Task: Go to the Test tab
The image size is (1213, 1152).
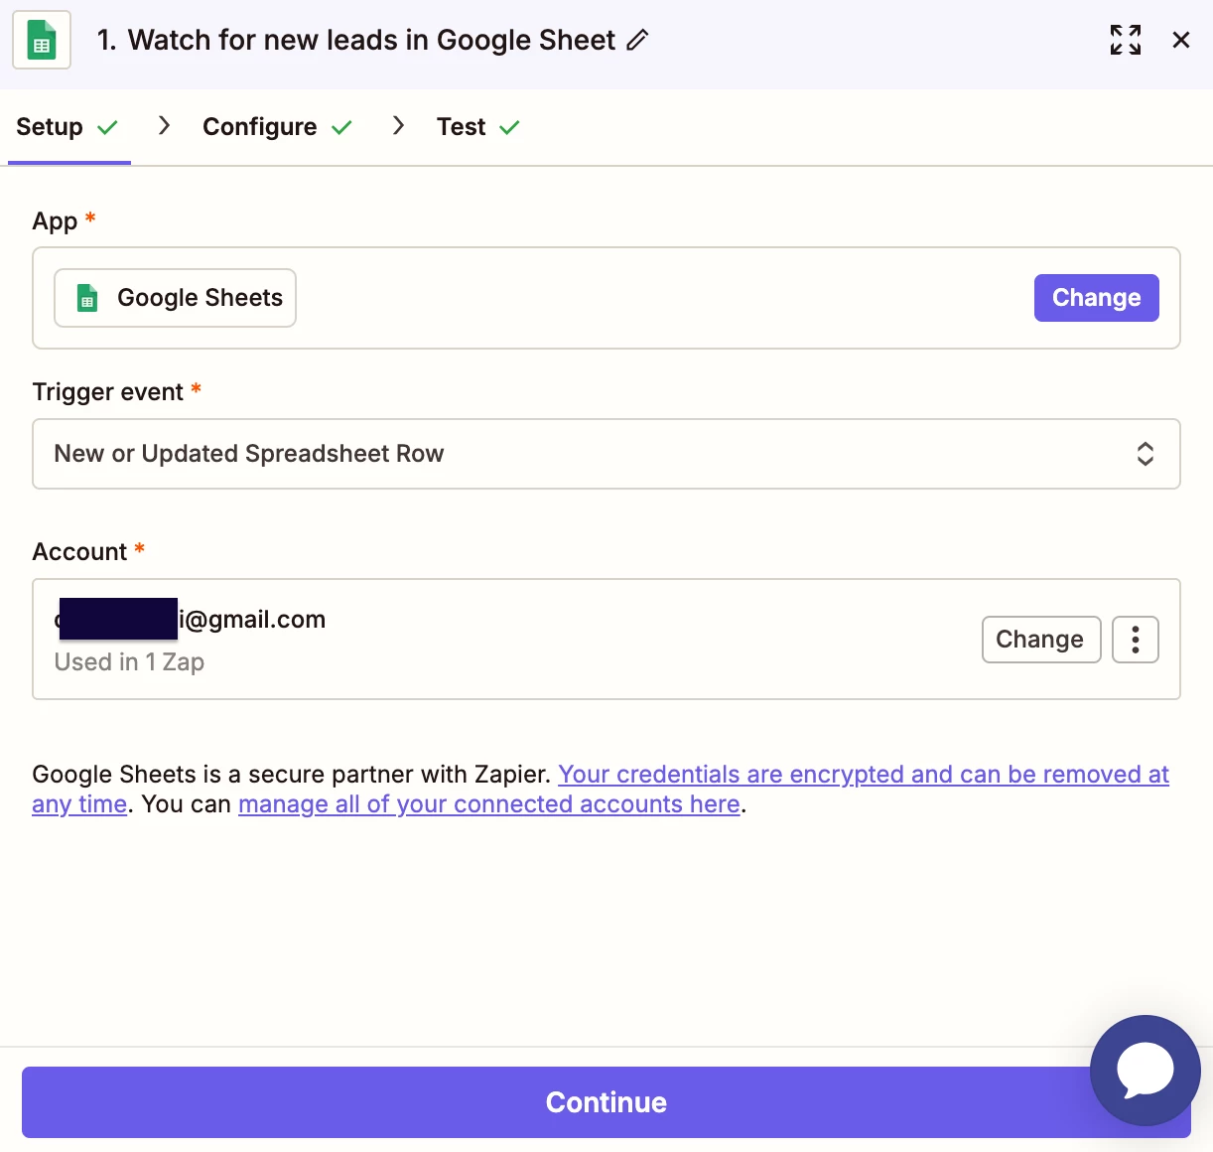Action: (478, 127)
